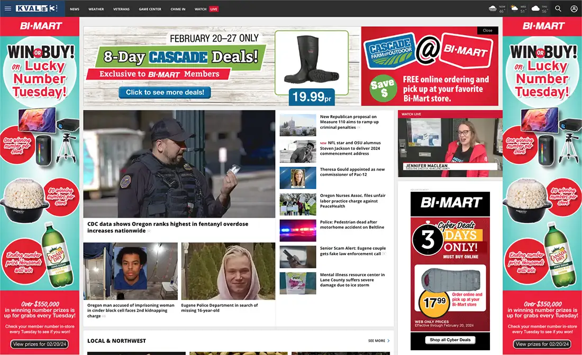Click the current weather 46° icon

point(493,8)
